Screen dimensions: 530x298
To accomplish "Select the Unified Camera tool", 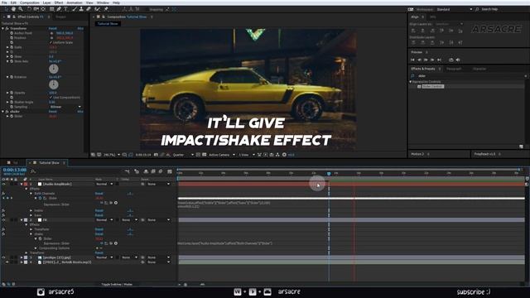I will pyautogui.click(x=36, y=9).
